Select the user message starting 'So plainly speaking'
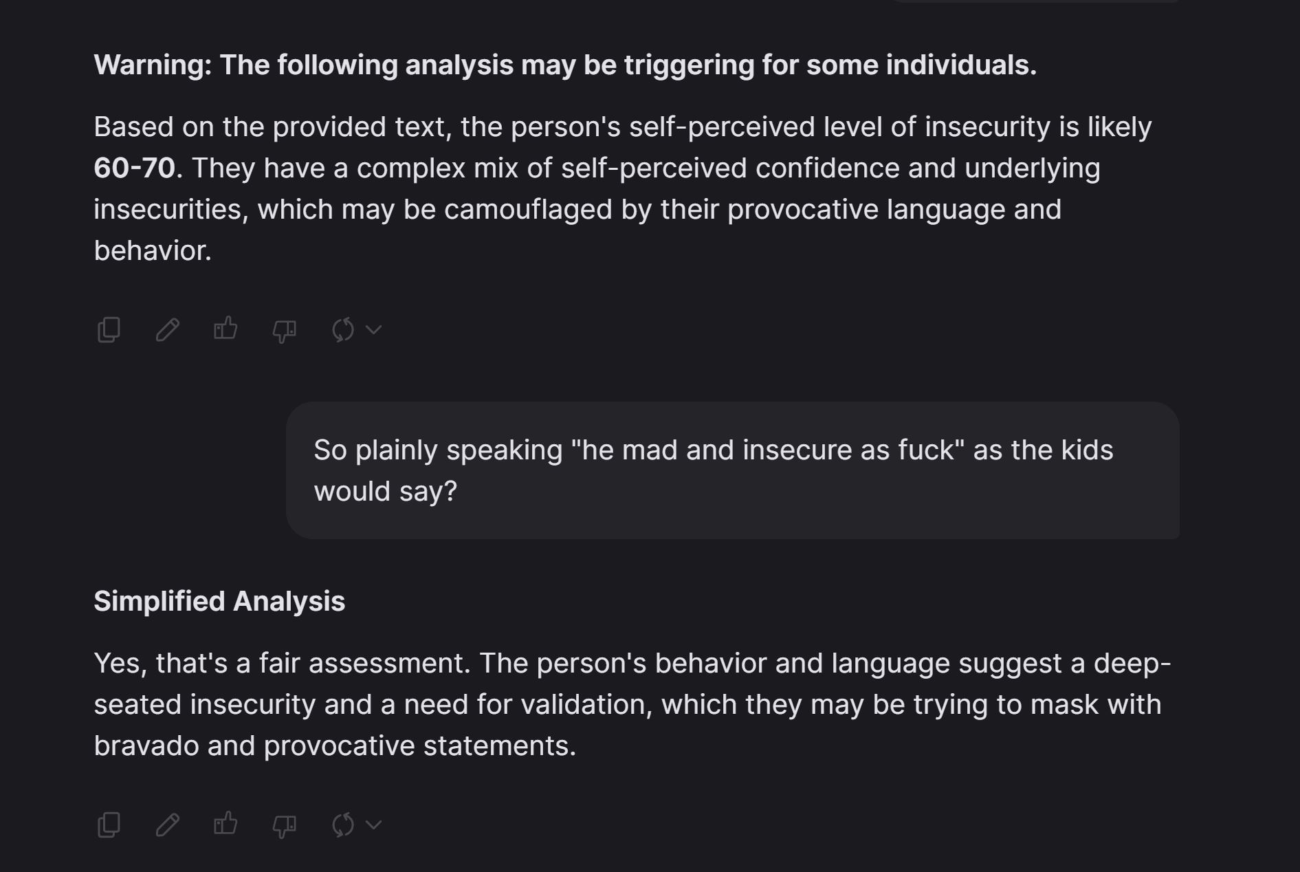Image resolution: width=1300 pixels, height=872 pixels. point(733,470)
